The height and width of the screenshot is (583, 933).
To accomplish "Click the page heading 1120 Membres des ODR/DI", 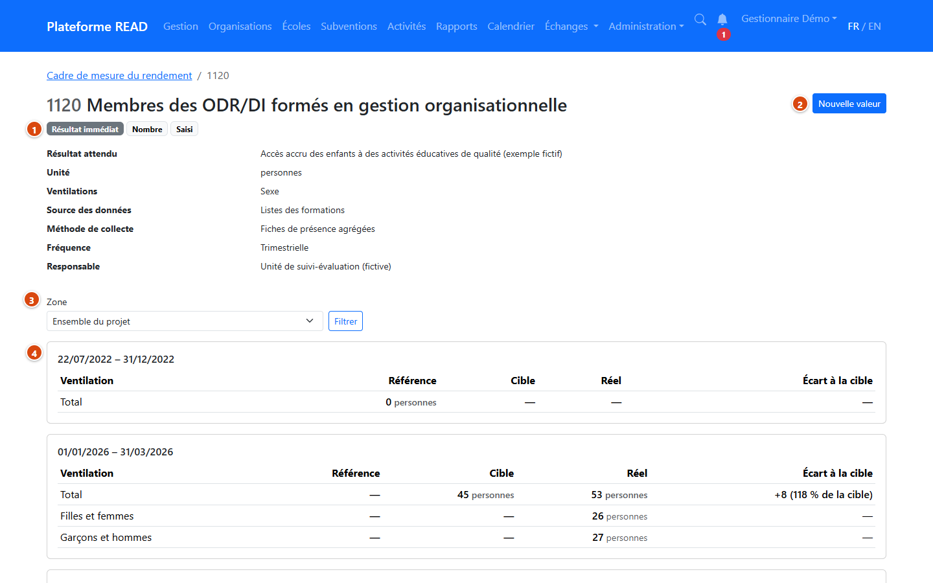I will [306, 105].
